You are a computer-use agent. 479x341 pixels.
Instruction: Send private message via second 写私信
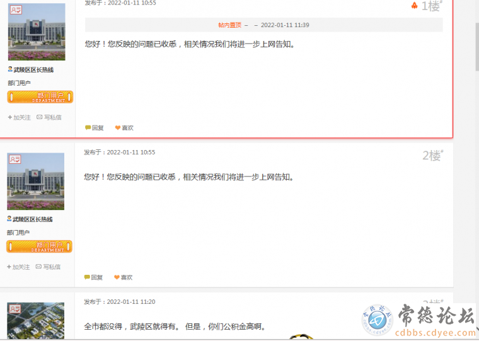(x=48, y=267)
